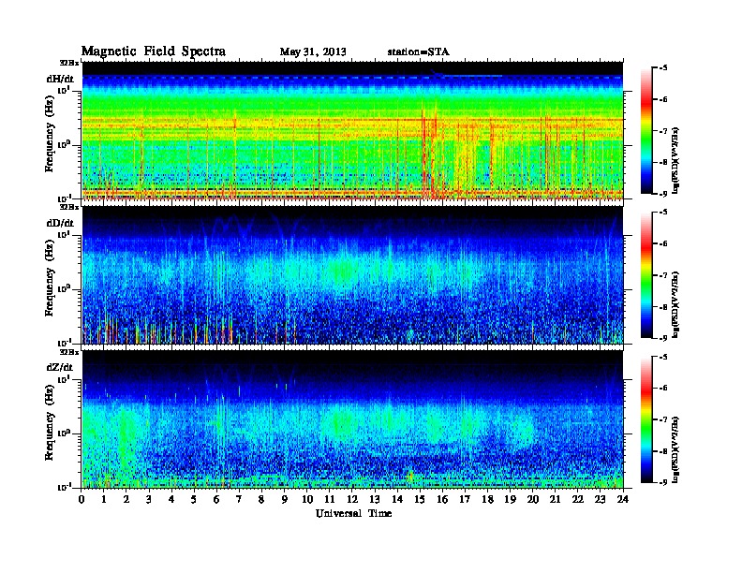Click the color bar beside dZ/dt panel
The width and height of the screenshot is (742, 573).
point(646,419)
